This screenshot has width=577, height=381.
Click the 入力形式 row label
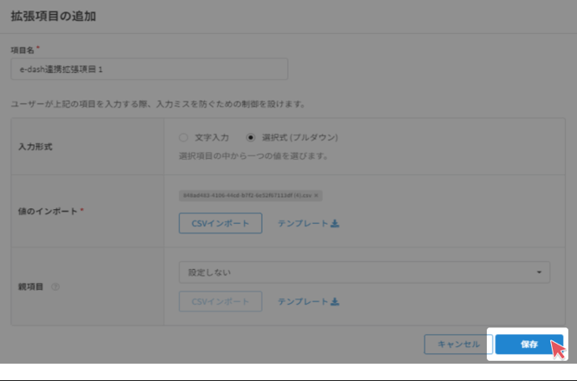tap(36, 147)
